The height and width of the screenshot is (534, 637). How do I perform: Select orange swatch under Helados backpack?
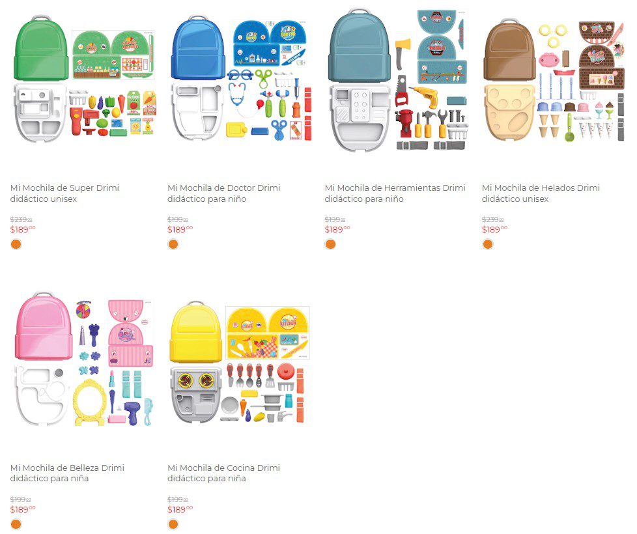pyautogui.click(x=487, y=244)
